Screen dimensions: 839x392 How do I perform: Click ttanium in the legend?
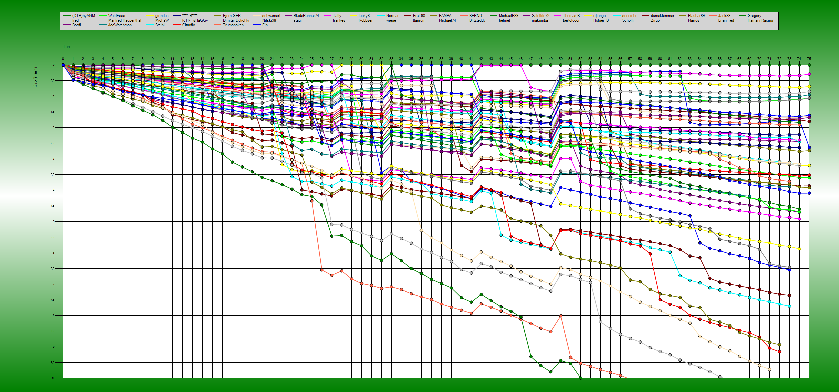tap(419, 20)
